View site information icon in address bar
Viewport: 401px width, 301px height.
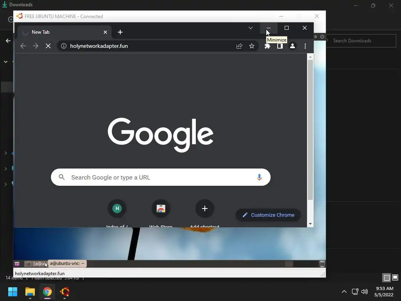click(64, 46)
